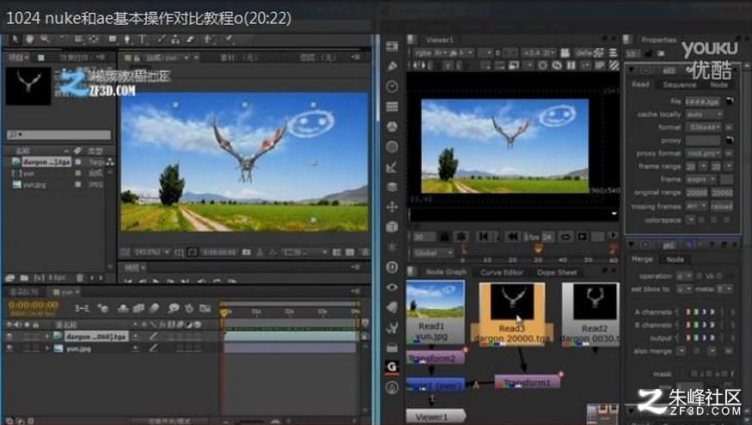Select the After Effects Rectangle shape tool

(x=113, y=39)
